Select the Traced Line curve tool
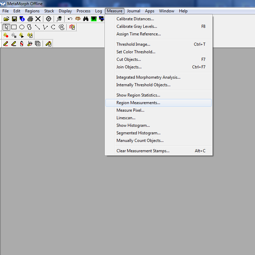The width and height of the screenshot is (255, 255). 53,27
